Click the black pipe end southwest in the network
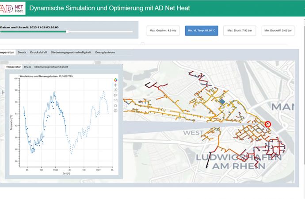The height and width of the screenshot is (199, 305). pos(208,167)
